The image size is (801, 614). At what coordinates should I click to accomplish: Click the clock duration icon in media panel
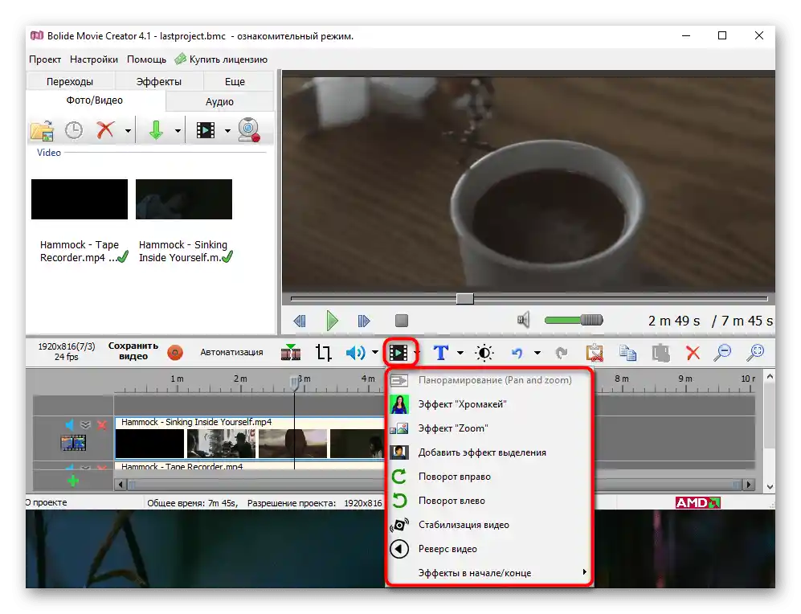coord(74,130)
